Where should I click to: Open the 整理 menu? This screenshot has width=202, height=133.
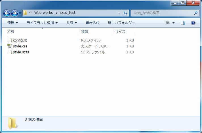click(x=12, y=23)
